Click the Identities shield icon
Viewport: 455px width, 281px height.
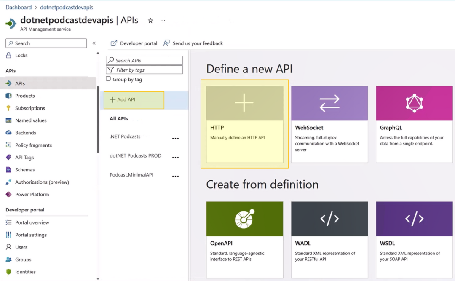[9, 272]
